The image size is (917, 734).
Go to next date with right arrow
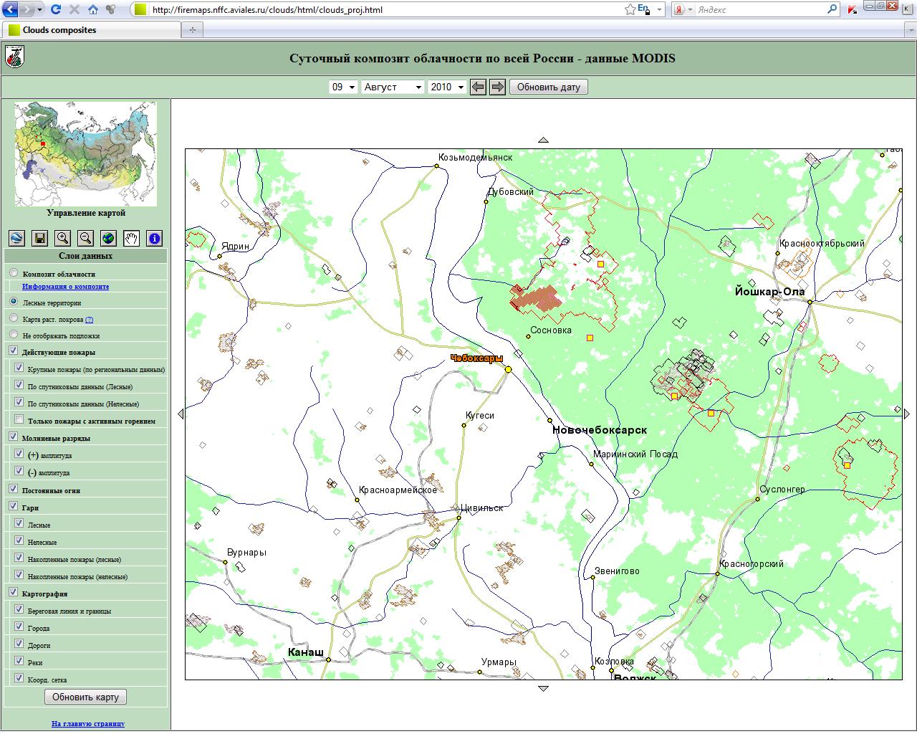click(497, 87)
